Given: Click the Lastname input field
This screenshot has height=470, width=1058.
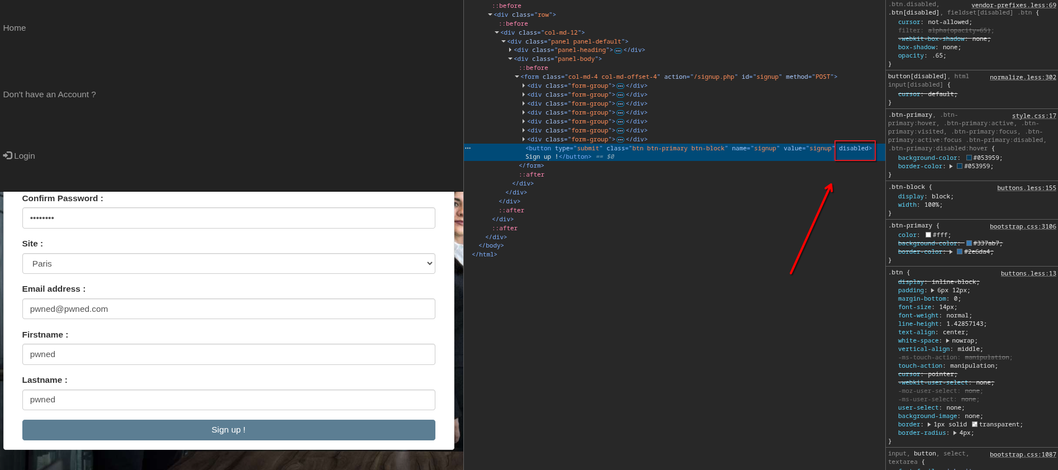Looking at the screenshot, I should click(x=229, y=400).
